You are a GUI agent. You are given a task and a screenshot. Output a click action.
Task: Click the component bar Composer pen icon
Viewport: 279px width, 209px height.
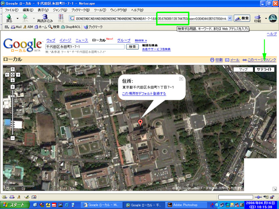pos(27,197)
